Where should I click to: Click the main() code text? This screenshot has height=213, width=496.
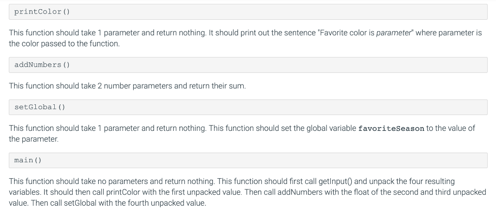coord(28,160)
